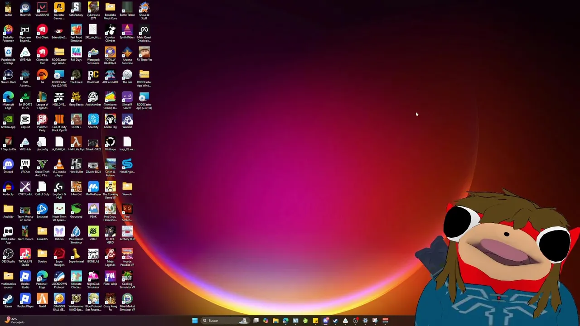Select the Fast Food Simulator icon
Image resolution: width=580 pixels, height=326 pixels.
tap(76, 34)
